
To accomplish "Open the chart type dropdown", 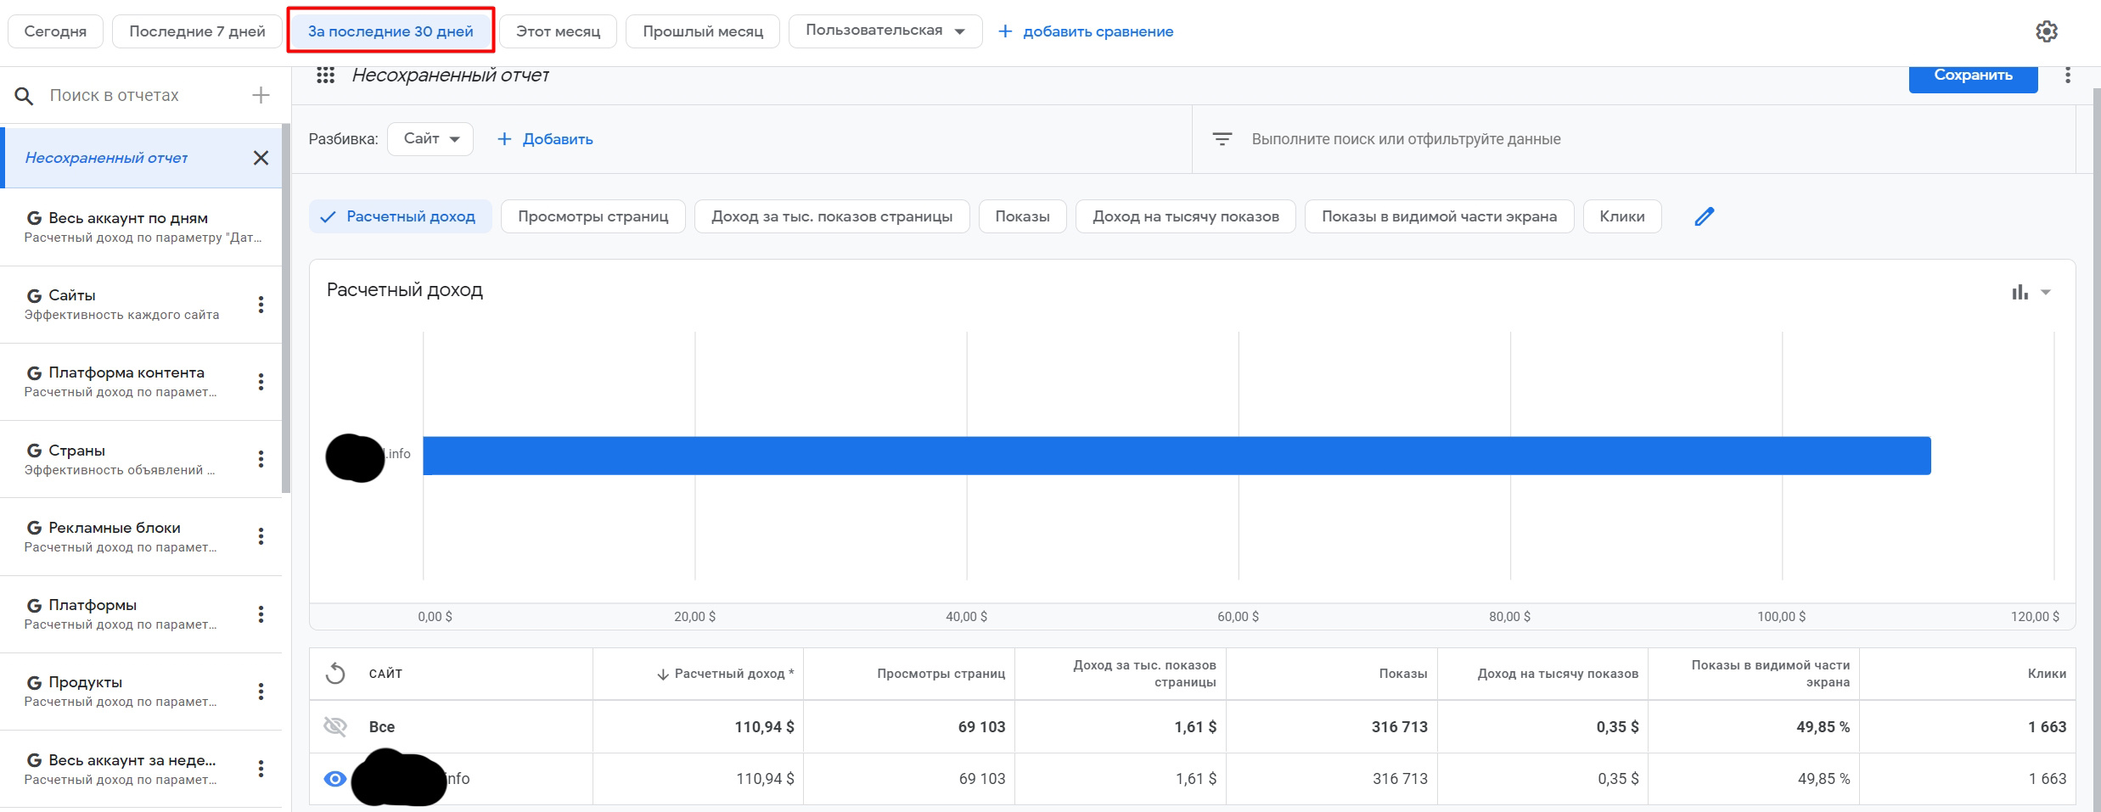I will (x=2031, y=293).
